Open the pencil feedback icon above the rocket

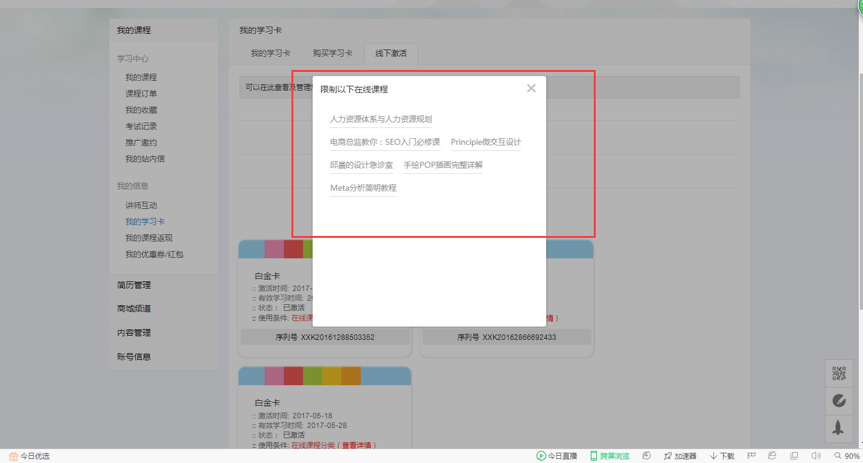[839, 400]
